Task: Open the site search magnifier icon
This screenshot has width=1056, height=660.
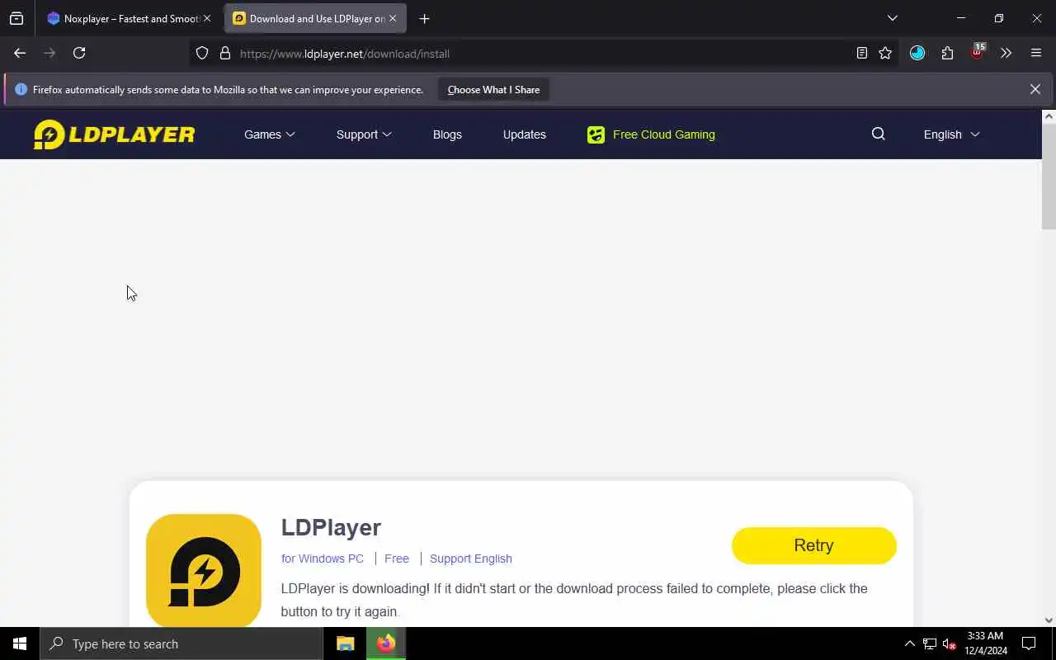Action: [x=878, y=134]
